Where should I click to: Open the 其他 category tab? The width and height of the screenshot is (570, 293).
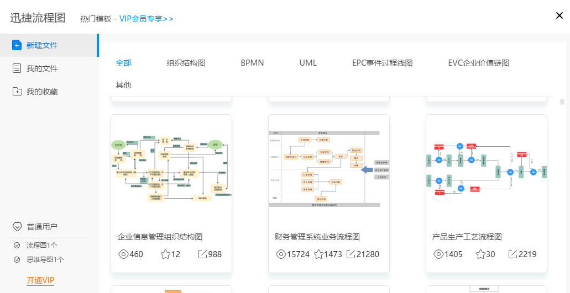click(124, 85)
